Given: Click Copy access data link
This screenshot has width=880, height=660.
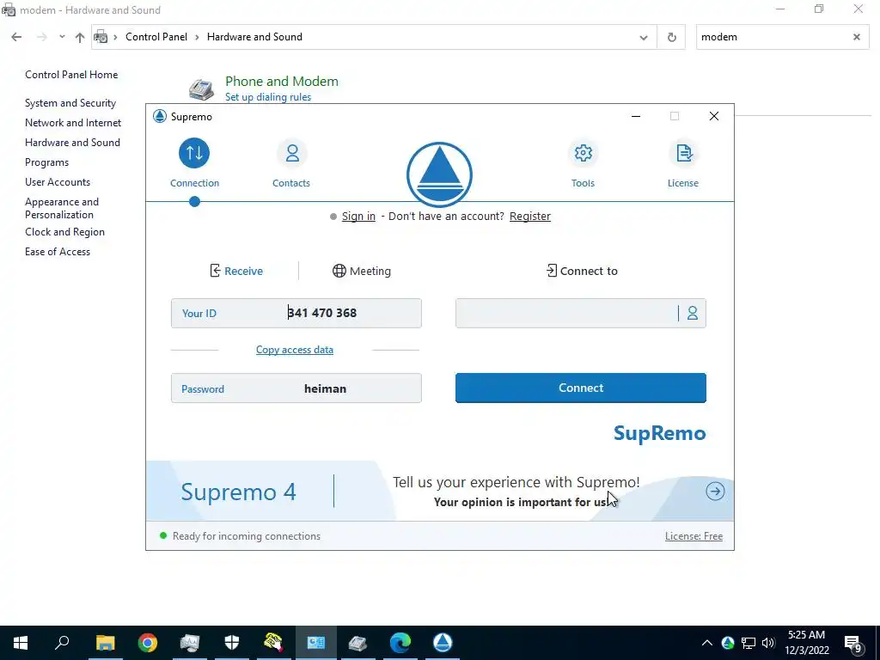Looking at the screenshot, I should (x=295, y=350).
